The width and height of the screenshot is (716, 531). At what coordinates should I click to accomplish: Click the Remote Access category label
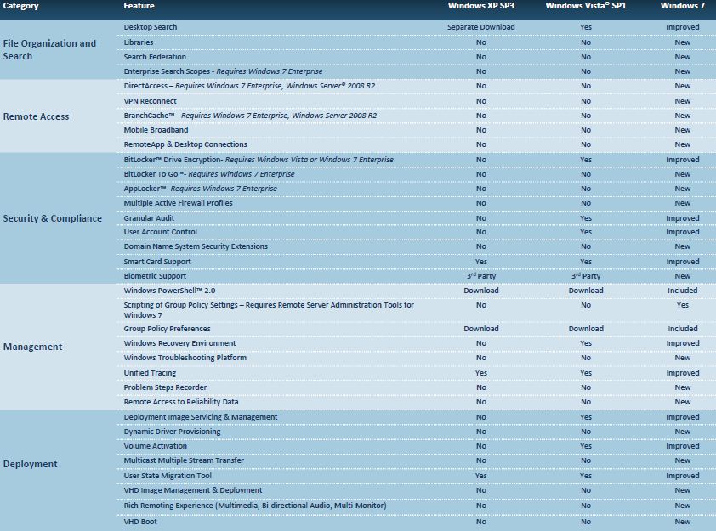36,116
